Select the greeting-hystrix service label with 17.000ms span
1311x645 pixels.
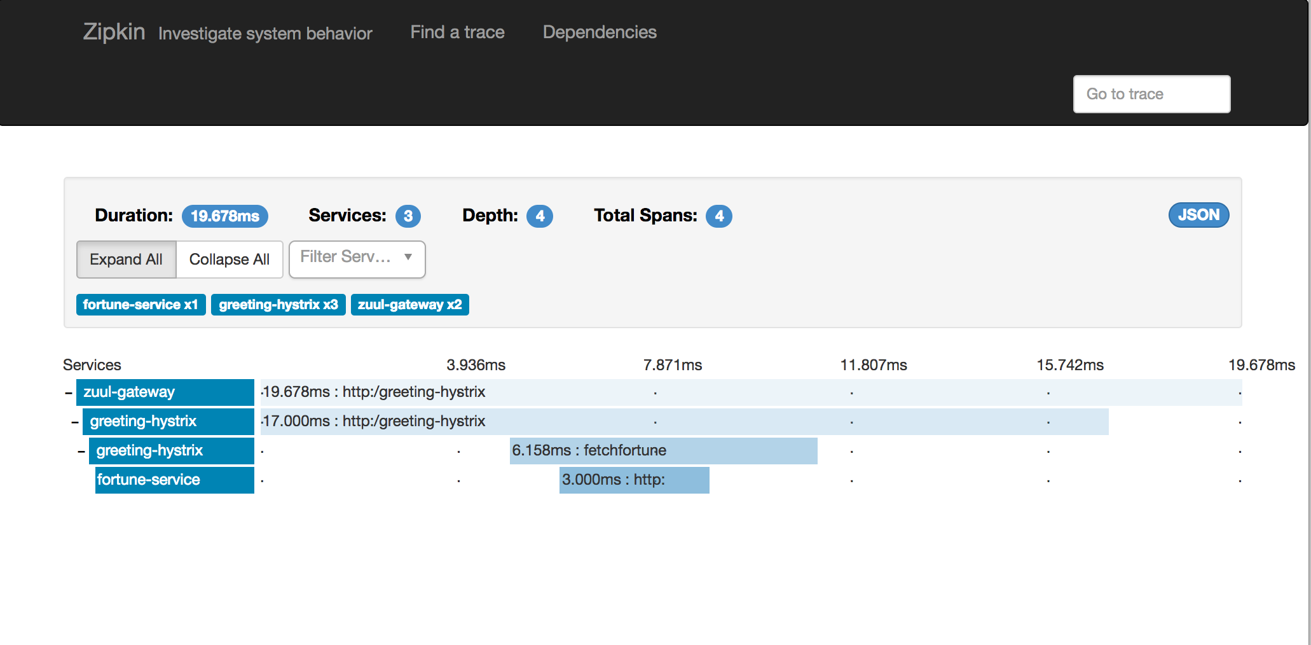168,422
